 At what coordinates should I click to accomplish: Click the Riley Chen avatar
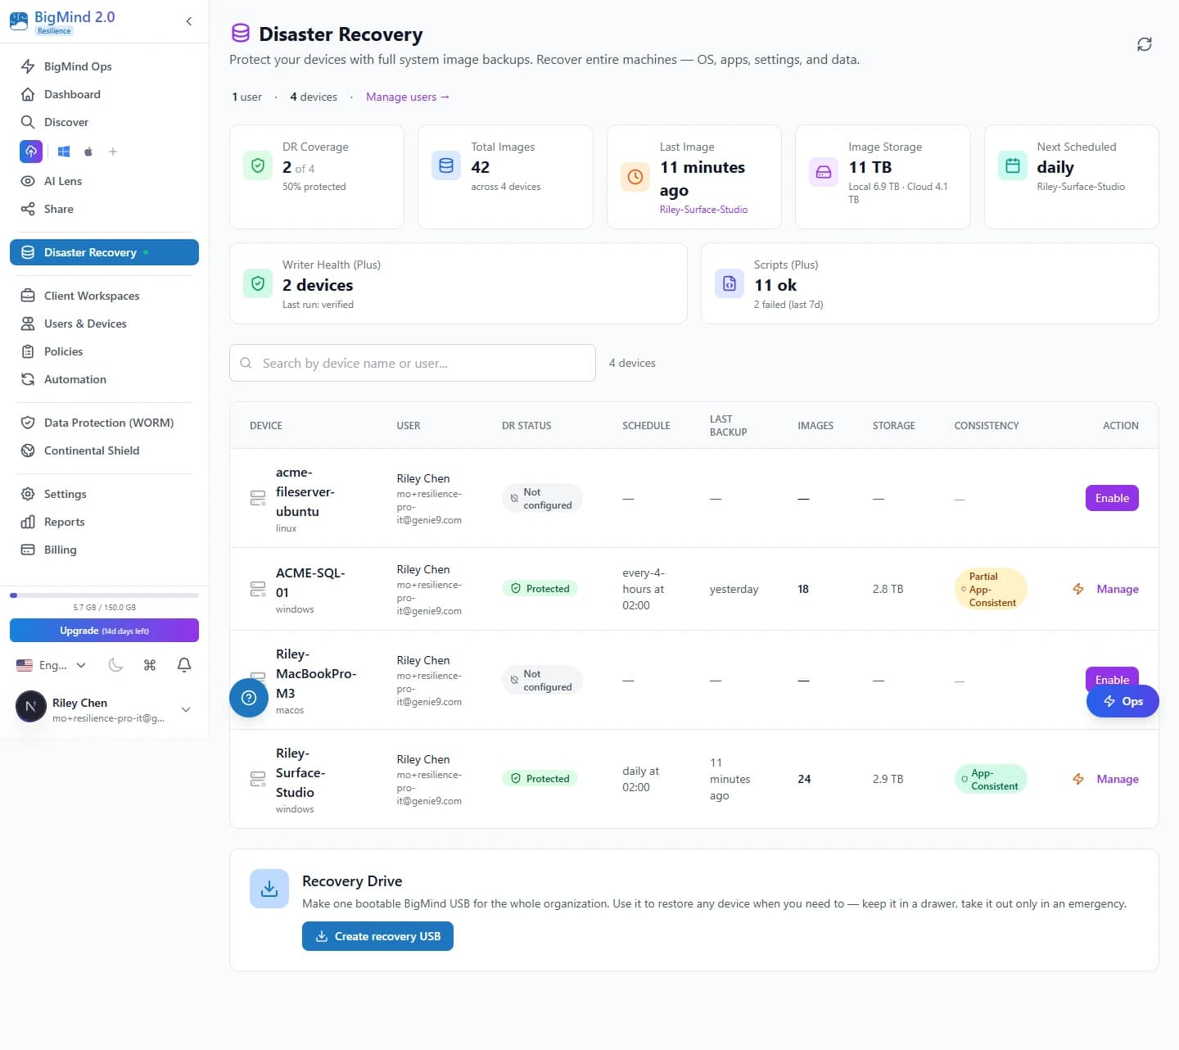pos(31,706)
